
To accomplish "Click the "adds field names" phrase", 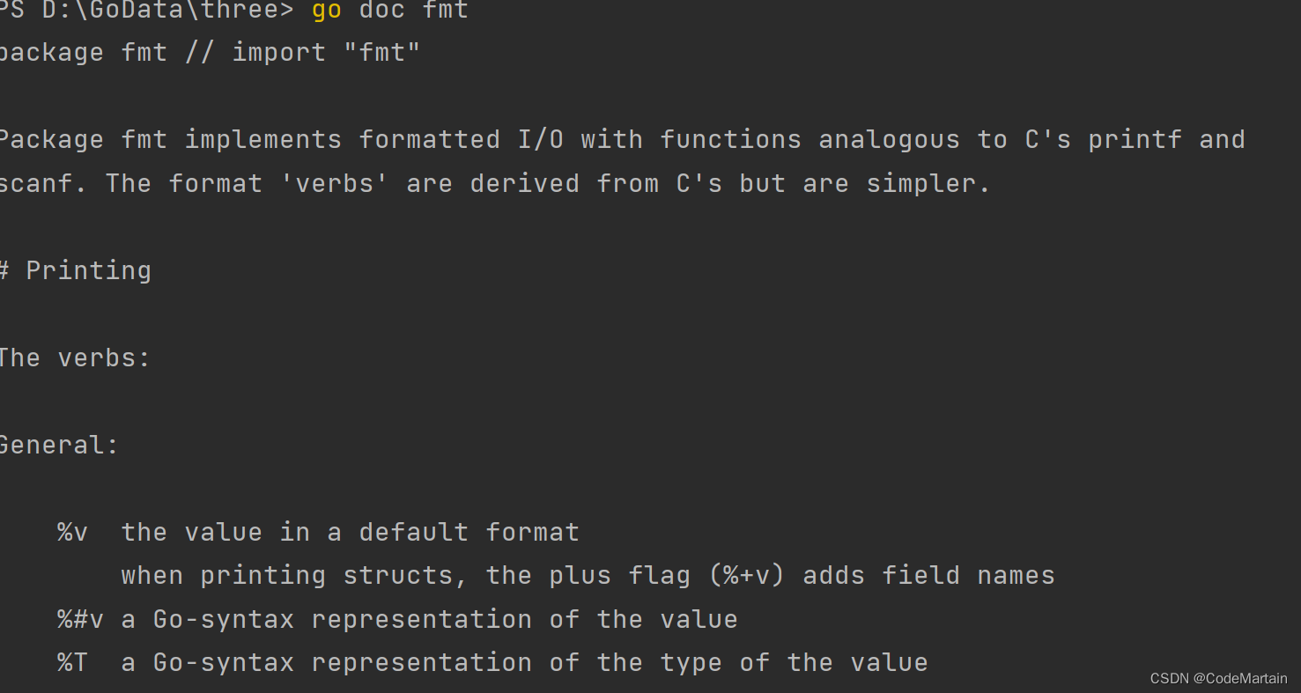I will [x=928, y=576].
